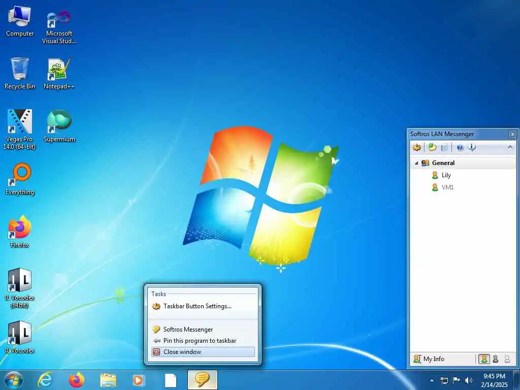
Task: Select Microsoft Visual Studio desktop shortcut
Action: click(x=59, y=26)
